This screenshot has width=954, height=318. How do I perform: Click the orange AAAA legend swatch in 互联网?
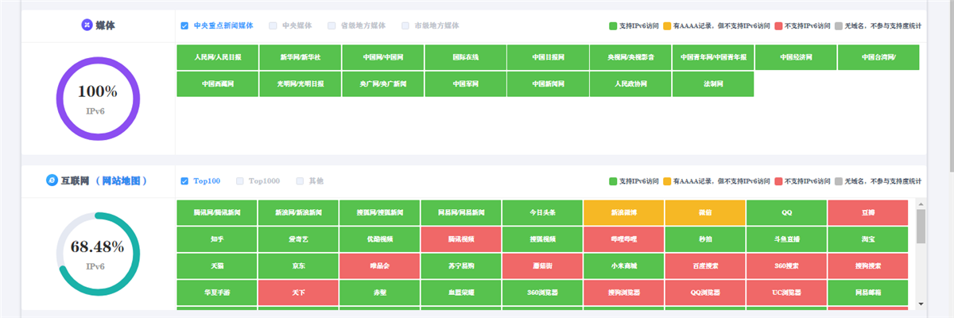(667, 181)
